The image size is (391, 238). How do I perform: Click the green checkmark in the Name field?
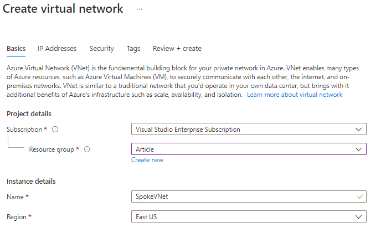click(361, 196)
